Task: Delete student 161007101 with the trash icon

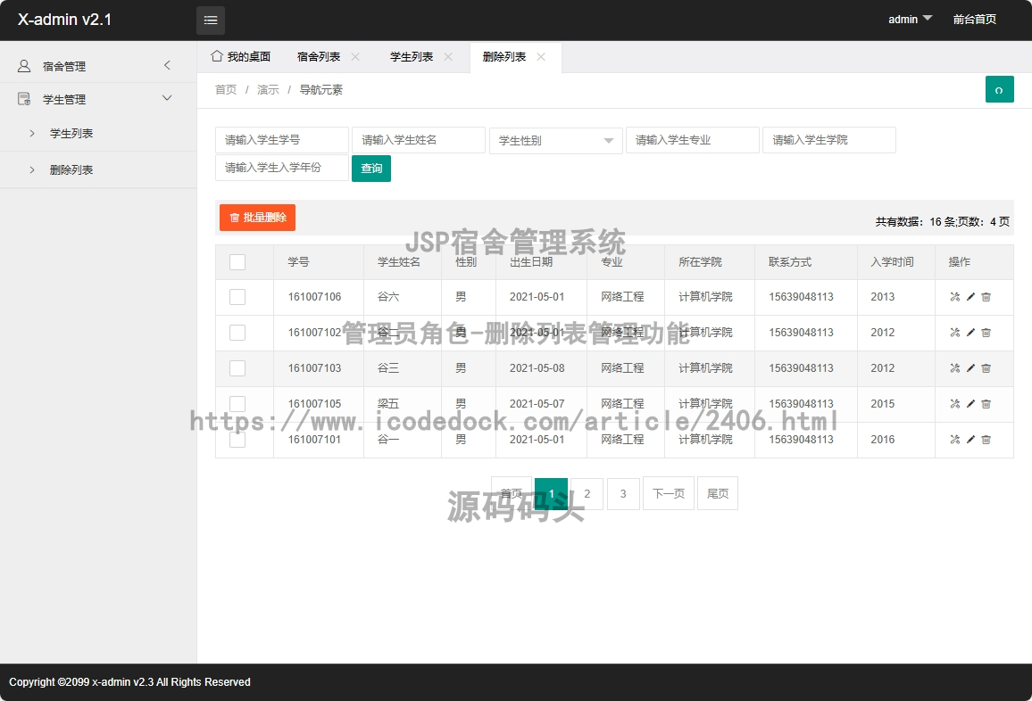Action: click(986, 440)
